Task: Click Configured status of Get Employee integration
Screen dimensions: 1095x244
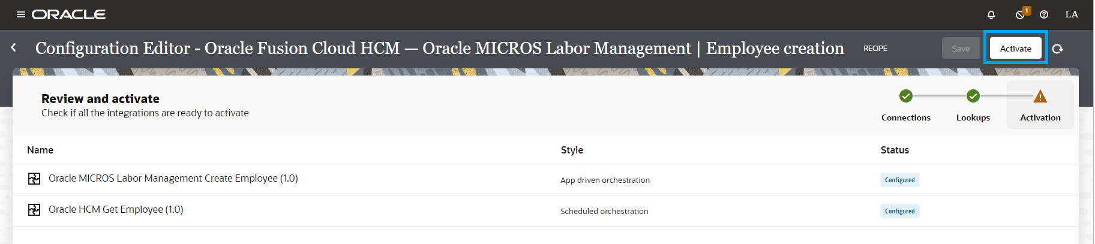Action: pyautogui.click(x=899, y=211)
